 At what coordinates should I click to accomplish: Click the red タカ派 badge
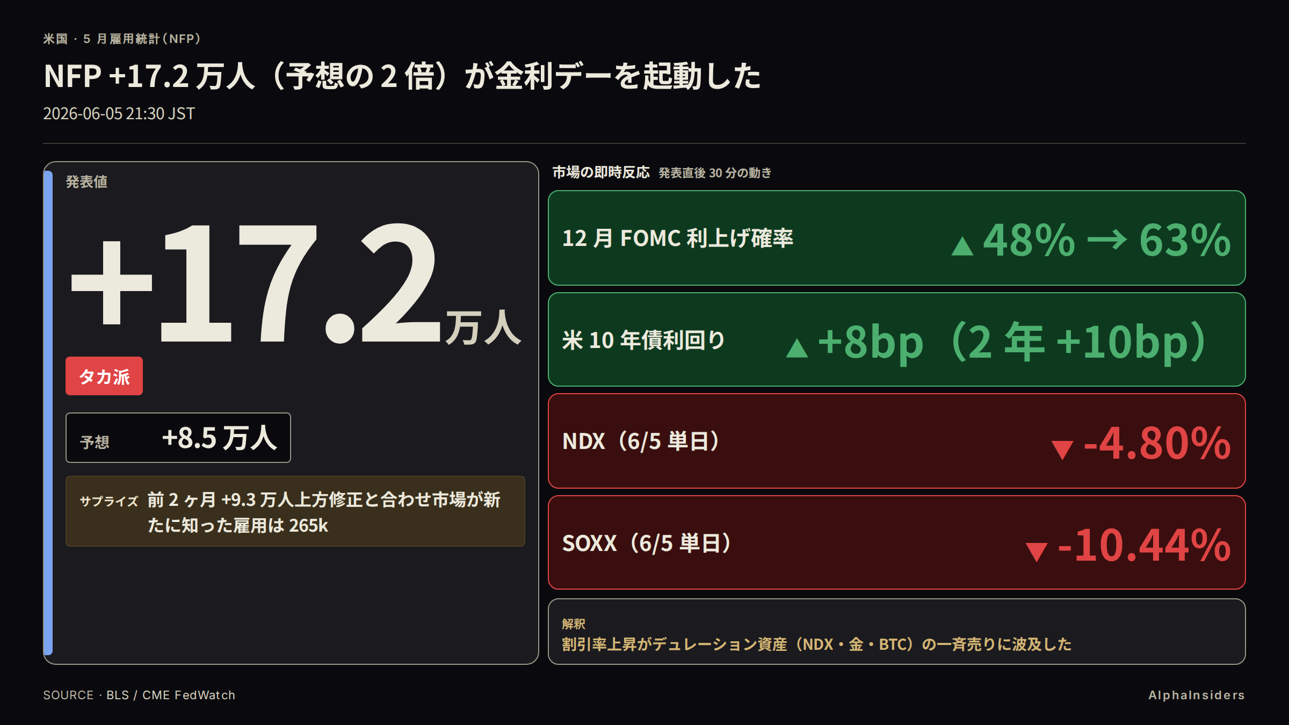pyautogui.click(x=104, y=376)
